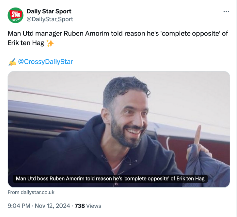Open the From dailystar.co.uk source link
Image resolution: width=237 pixels, height=217 pixels.
tap(31, 193)
